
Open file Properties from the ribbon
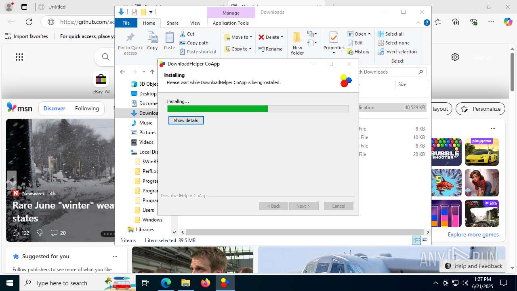click(334, 43)
